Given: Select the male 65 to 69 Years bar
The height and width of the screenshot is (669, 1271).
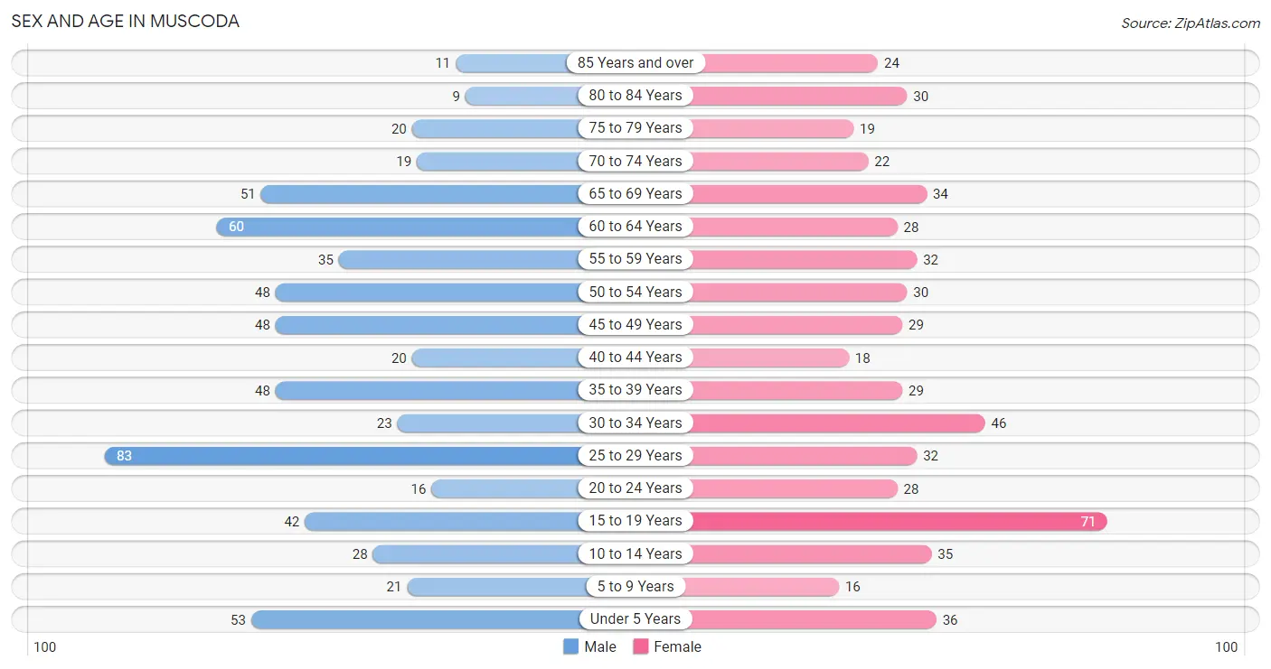Looking at the screenshot, I should pos(420,194).
